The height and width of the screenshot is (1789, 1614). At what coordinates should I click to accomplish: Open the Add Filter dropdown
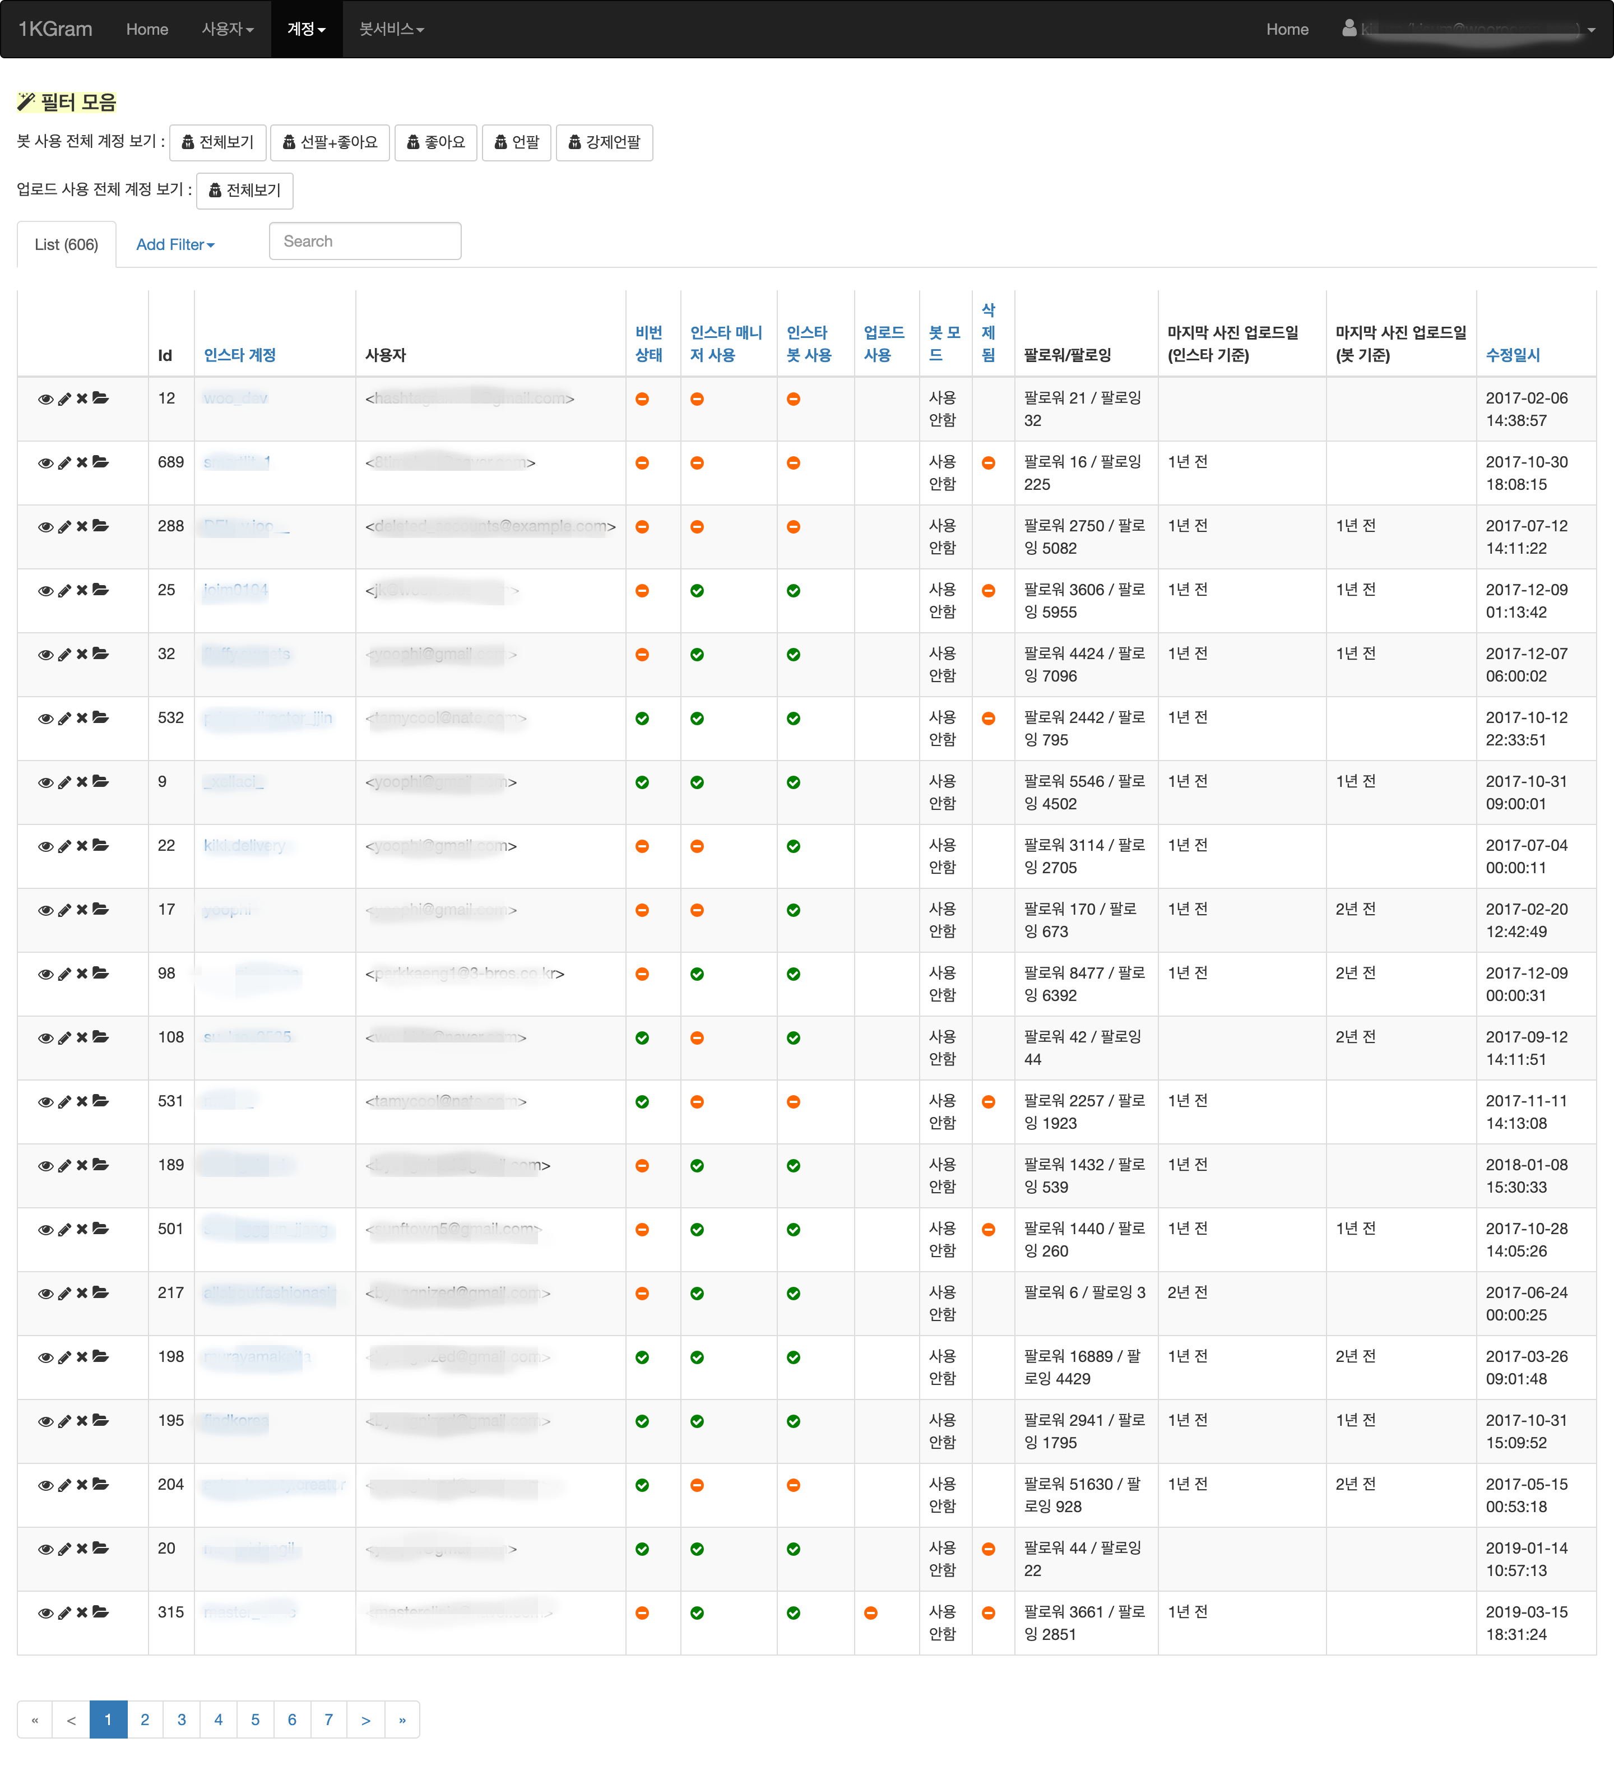coord(175,245)
